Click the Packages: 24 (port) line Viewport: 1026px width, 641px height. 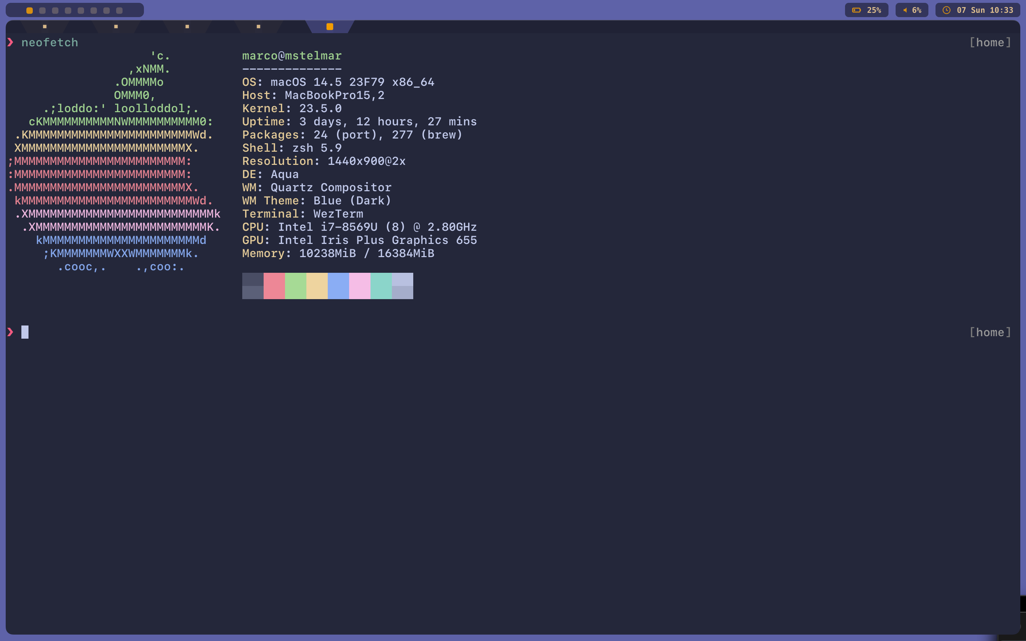(352, 135)
